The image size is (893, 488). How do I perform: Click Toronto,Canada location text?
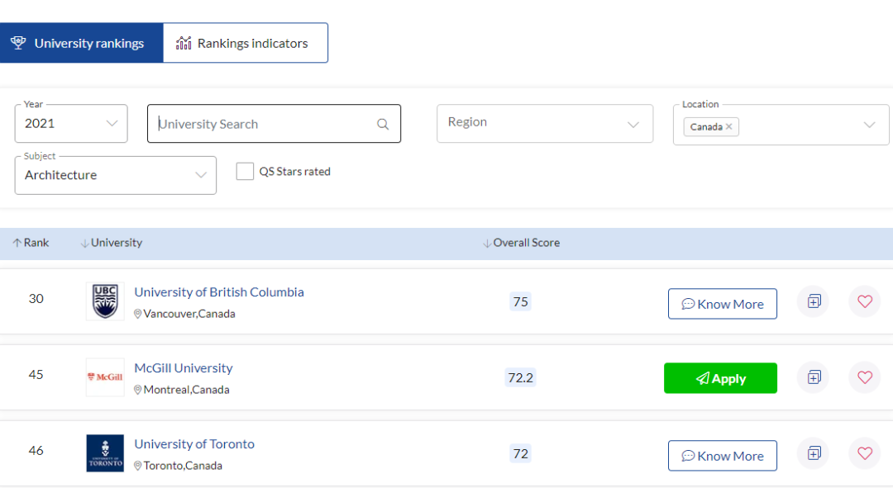tap(183, 466)
